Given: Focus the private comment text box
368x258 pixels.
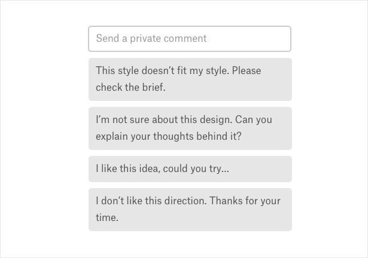Looking at the screenshot, I should (190, 39).
